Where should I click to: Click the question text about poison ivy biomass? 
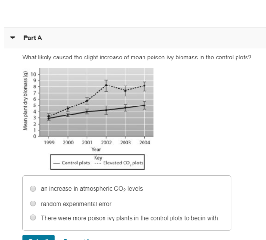137,58
